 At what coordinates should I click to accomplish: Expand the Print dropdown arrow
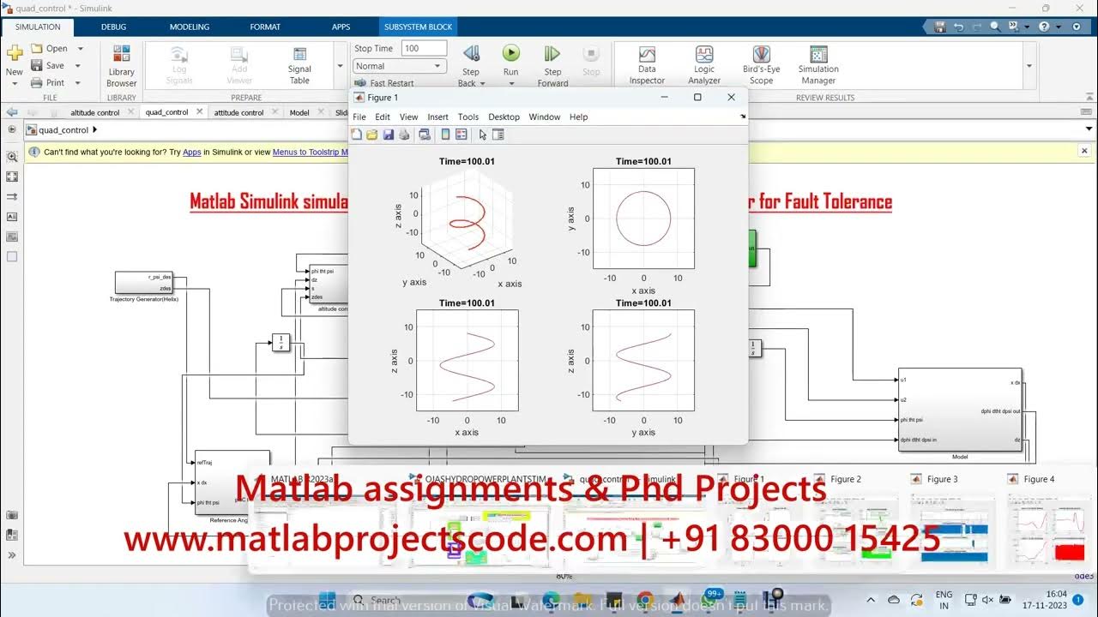pos(79,83)
